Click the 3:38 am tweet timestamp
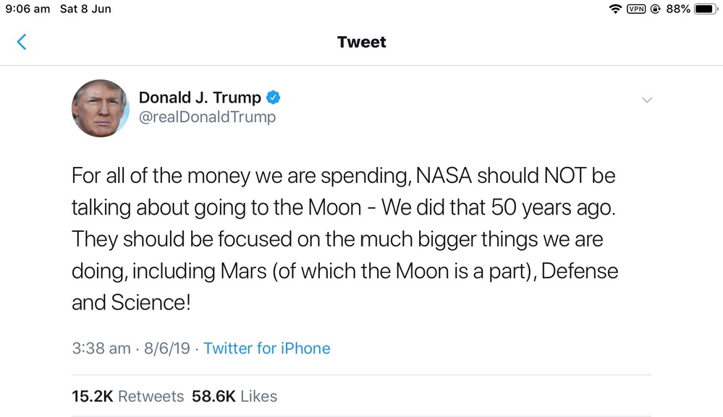Image resolution: width=723 pixels, height=417 pixels. (x=101, y=348)
